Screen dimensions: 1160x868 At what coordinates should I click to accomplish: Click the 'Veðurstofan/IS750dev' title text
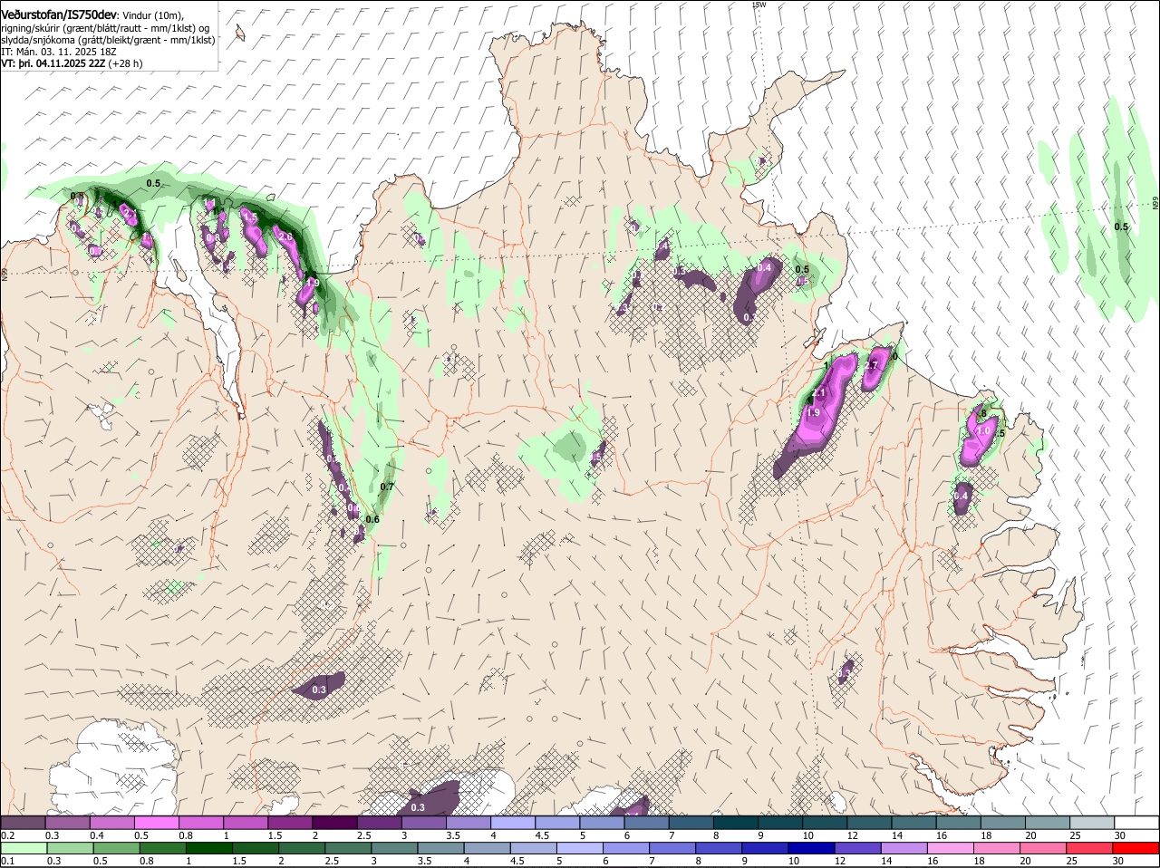pyautogui.click(x=59, y=15)
